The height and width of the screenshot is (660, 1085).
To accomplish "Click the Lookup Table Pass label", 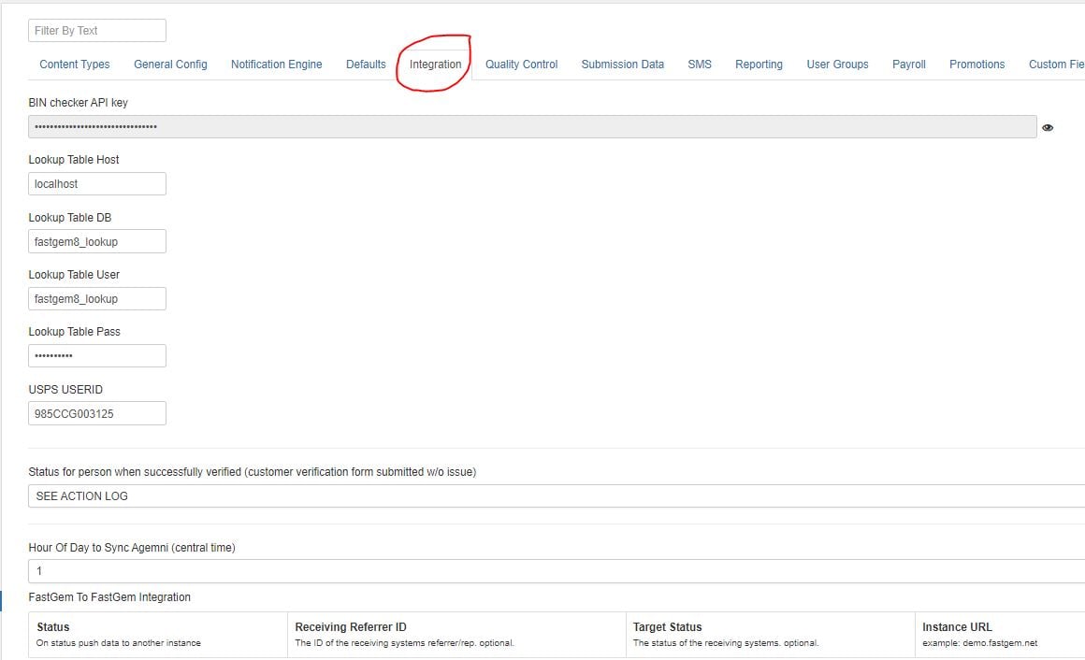I will click(75, 332).
